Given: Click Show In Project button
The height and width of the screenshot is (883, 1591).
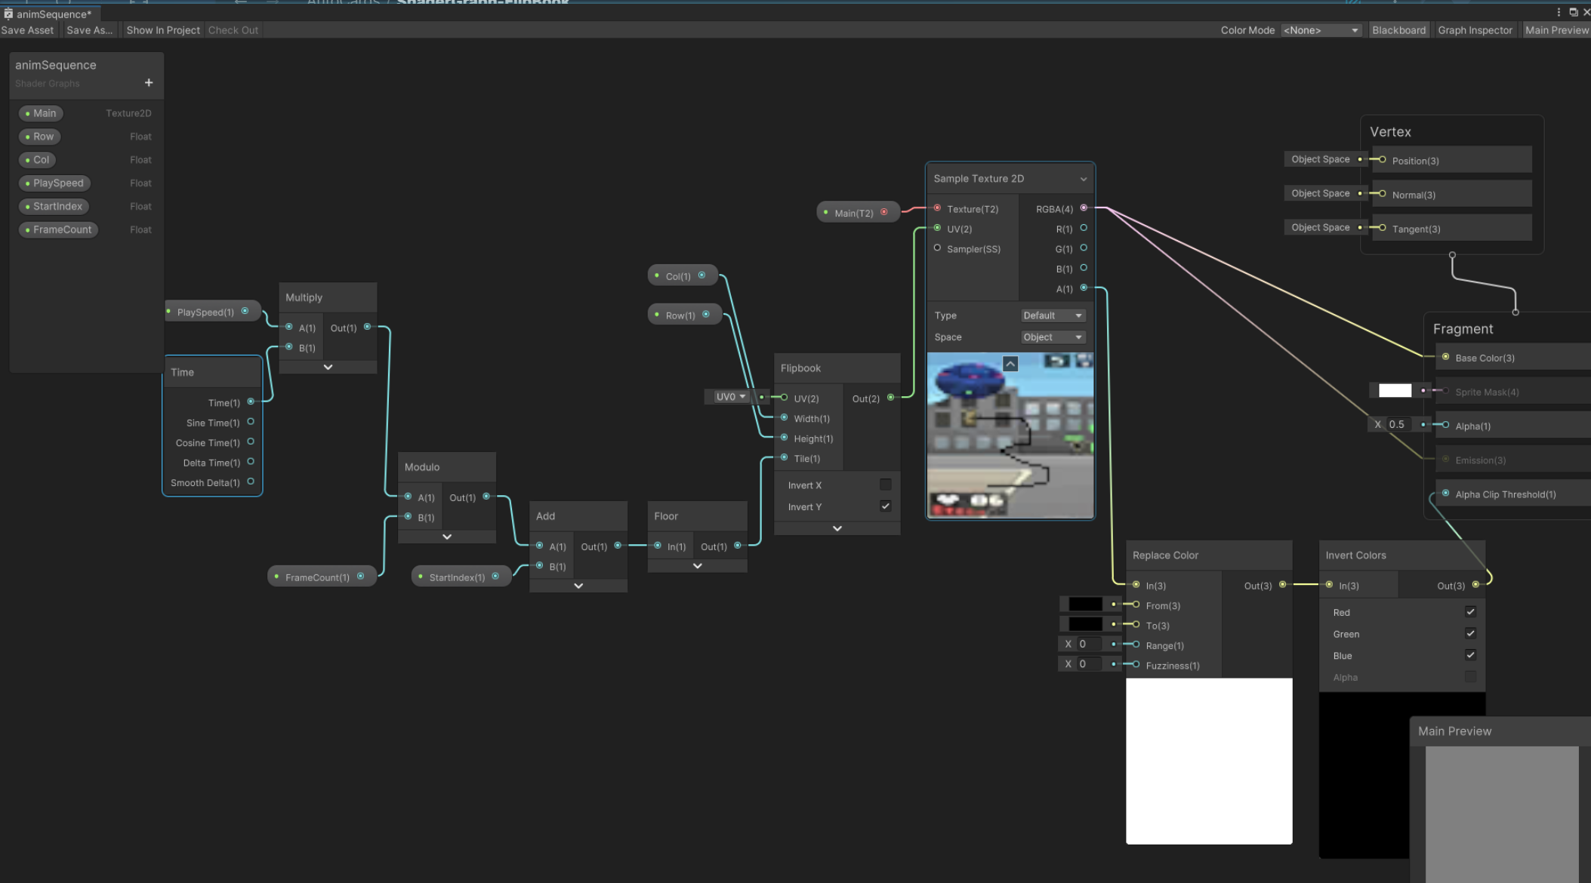Looking at the screenshot, I should pyautogui.click(x=163, y=30).
